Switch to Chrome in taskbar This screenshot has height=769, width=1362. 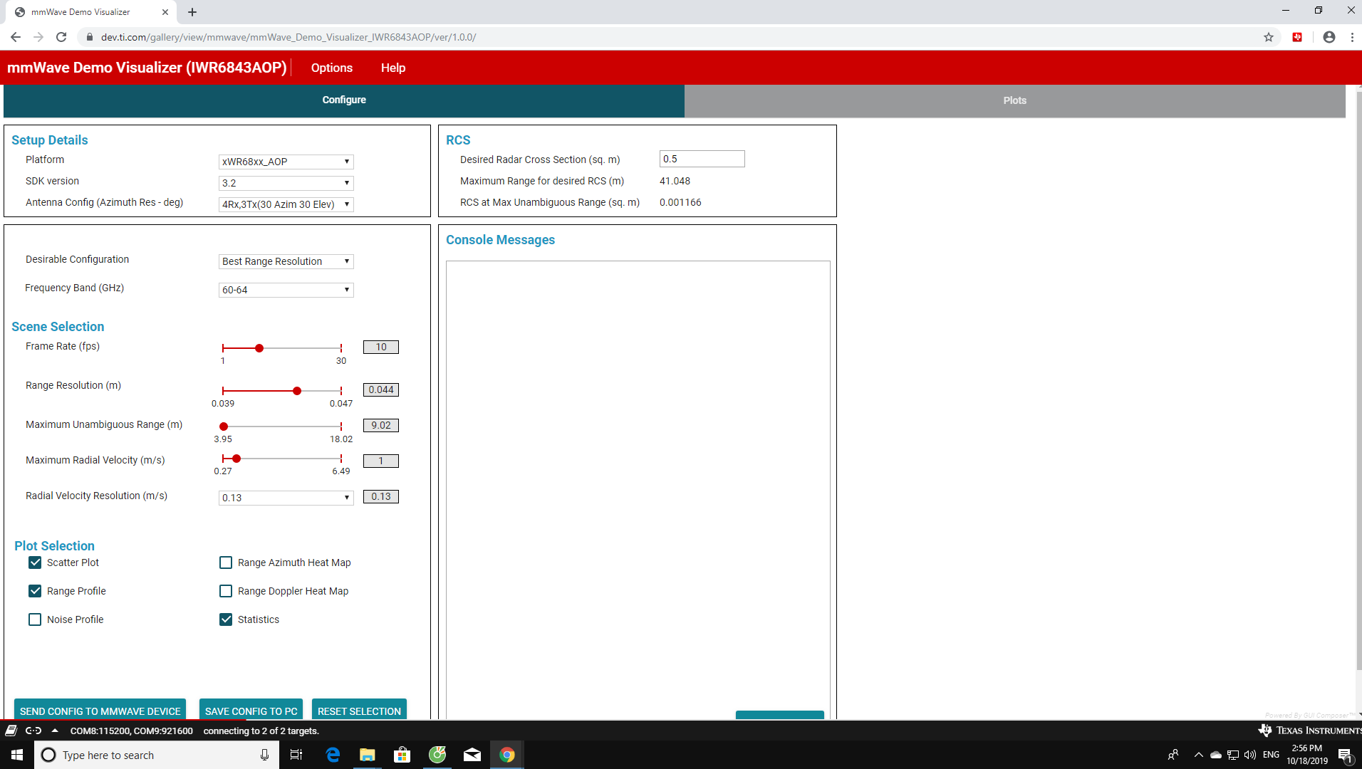click(x=507, y=755)
